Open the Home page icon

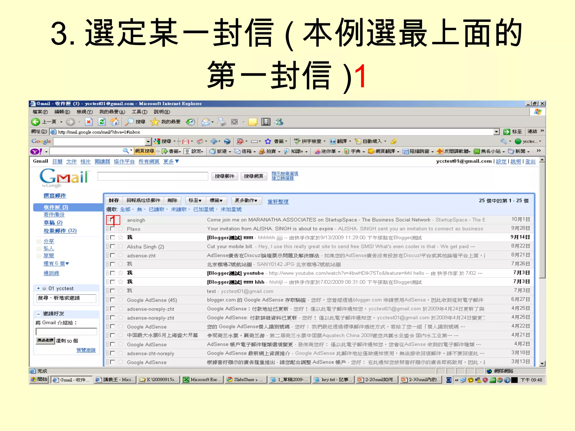pos(114,122)
